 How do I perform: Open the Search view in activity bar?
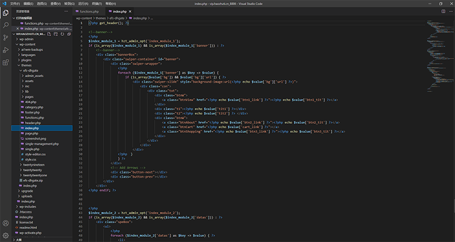click(6, 25)
